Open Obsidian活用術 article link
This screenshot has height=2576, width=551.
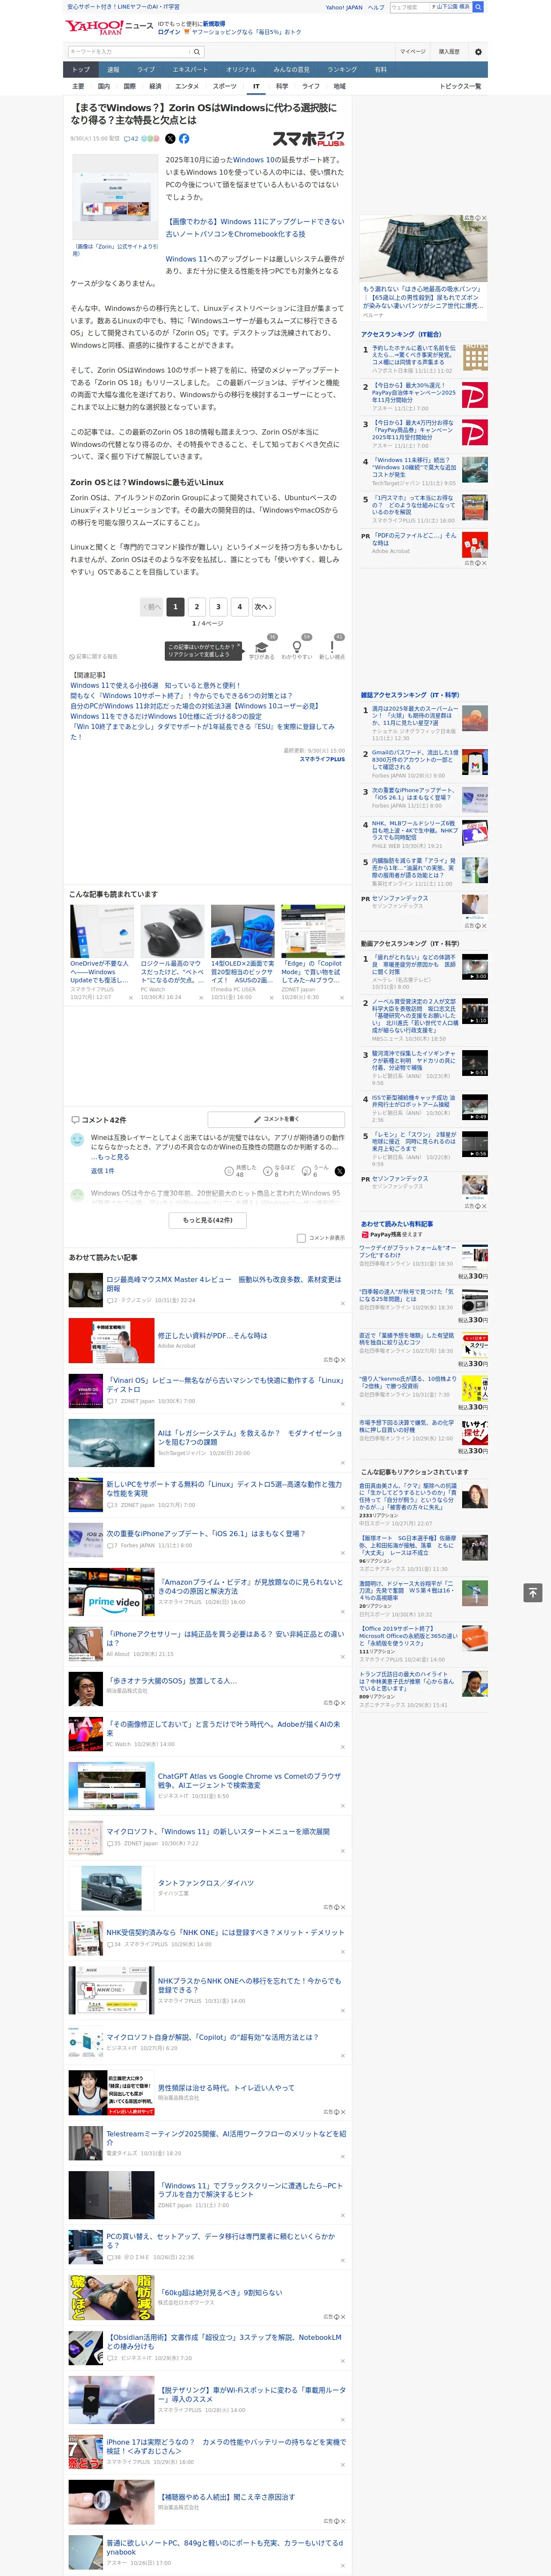click(x=224, y=2341)
